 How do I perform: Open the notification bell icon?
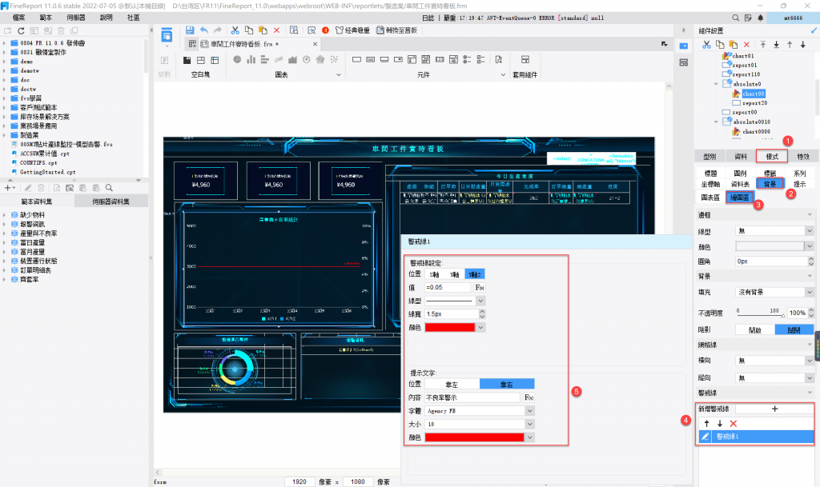(x=761, y=18)
